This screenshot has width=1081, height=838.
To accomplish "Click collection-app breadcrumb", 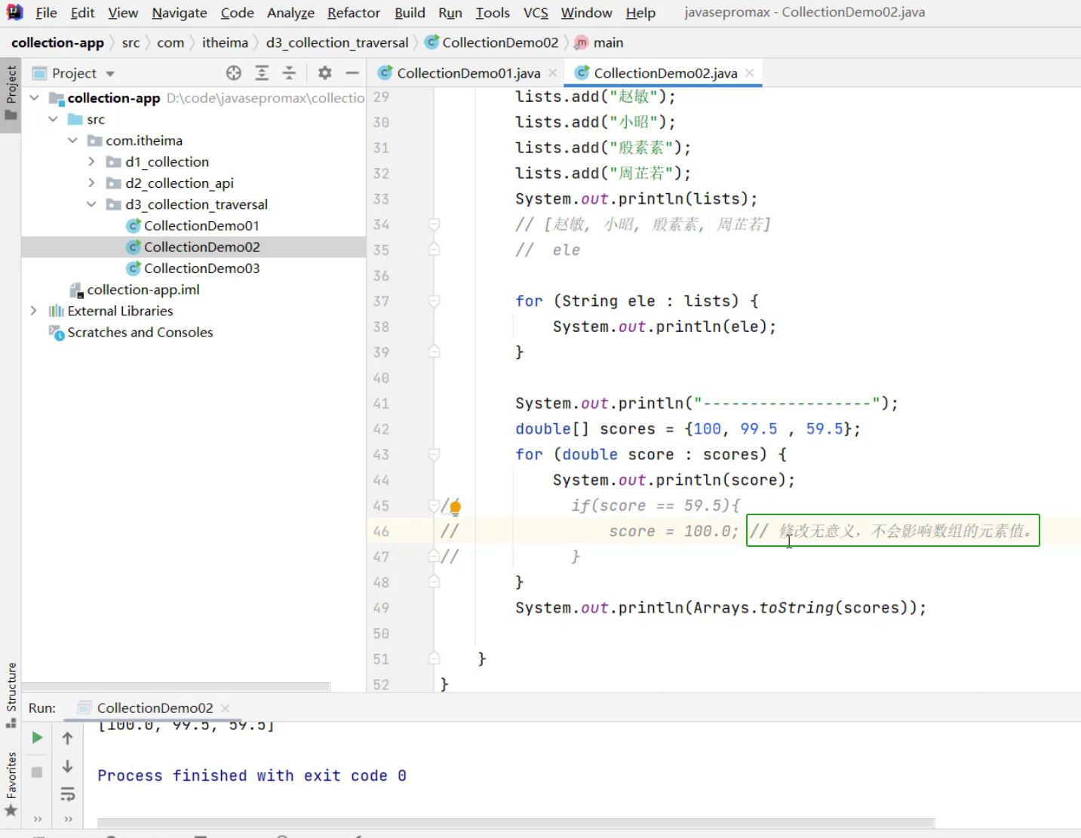I will [x=57, y=42].
